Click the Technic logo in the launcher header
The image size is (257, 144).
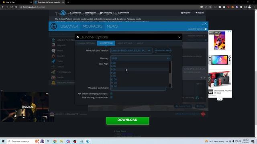pos(53,26)
